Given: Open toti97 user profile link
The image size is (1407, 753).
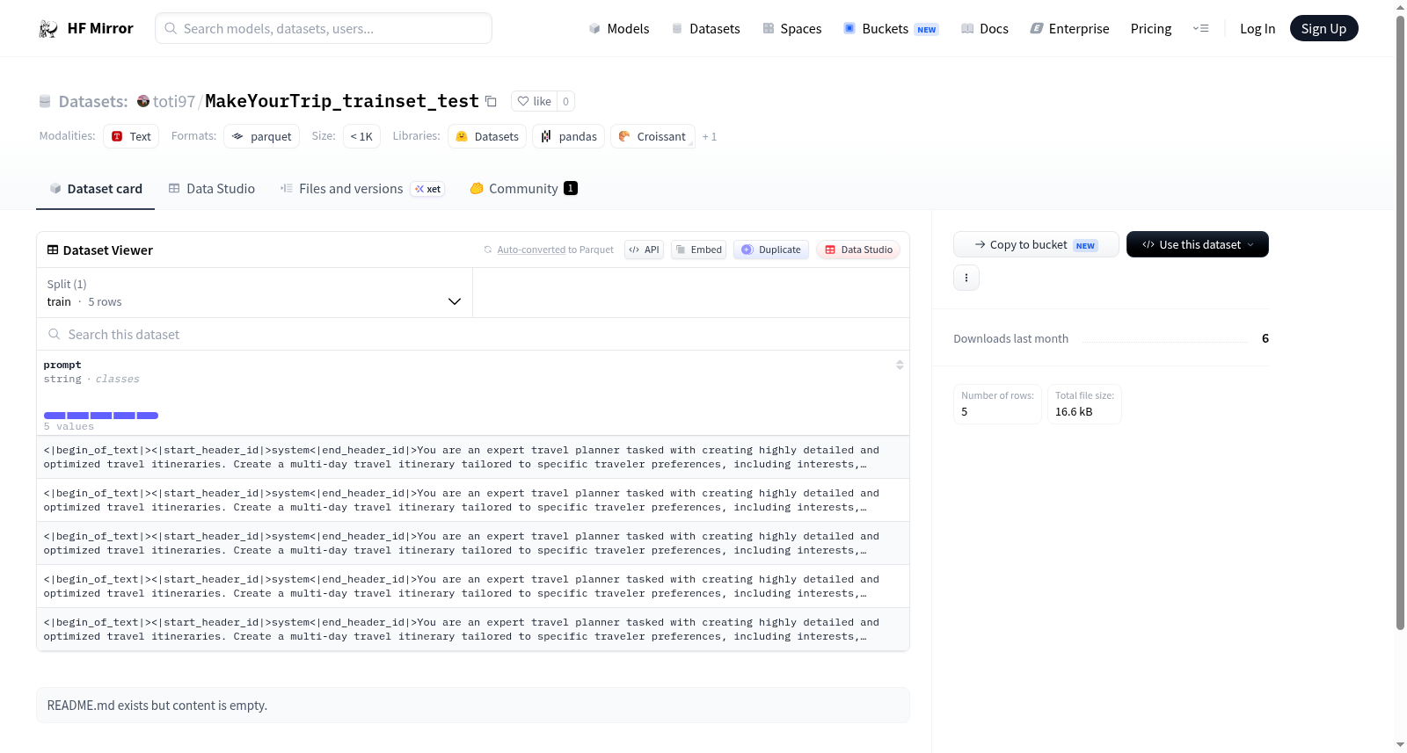Looking at the screenshot, I should click(x=174, y=102).
